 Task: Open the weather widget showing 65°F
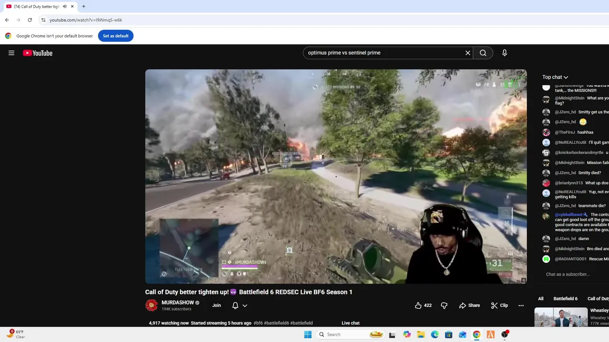tap(15, 334)
